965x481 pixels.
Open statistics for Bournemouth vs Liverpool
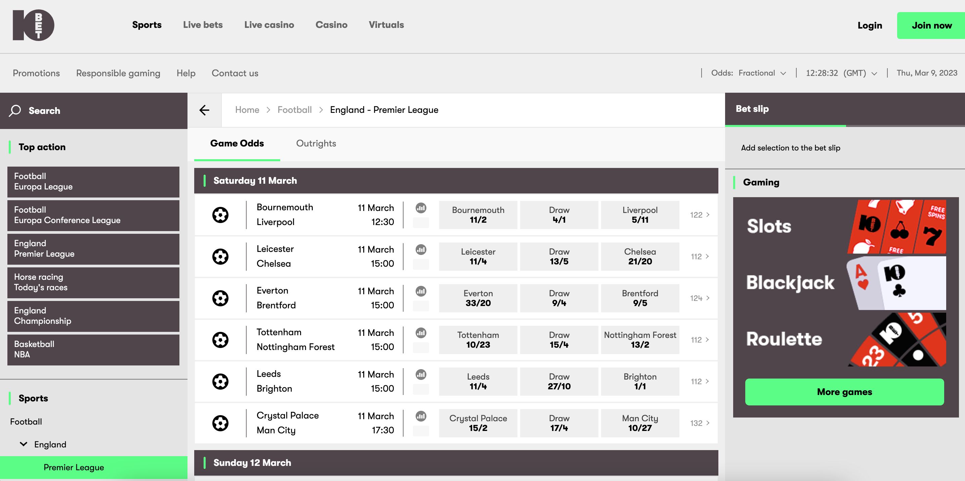pyautogui.click(x=421, y=208)
